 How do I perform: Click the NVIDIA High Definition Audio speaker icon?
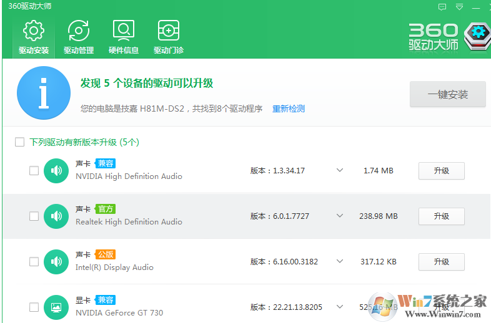pos(56,170)
